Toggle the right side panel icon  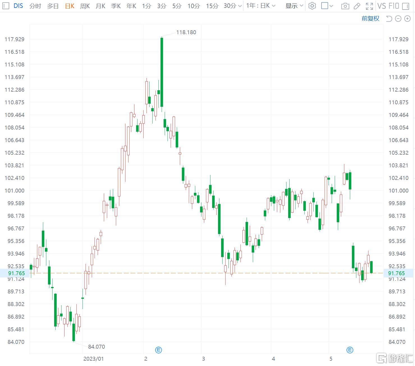pos(405,6)
